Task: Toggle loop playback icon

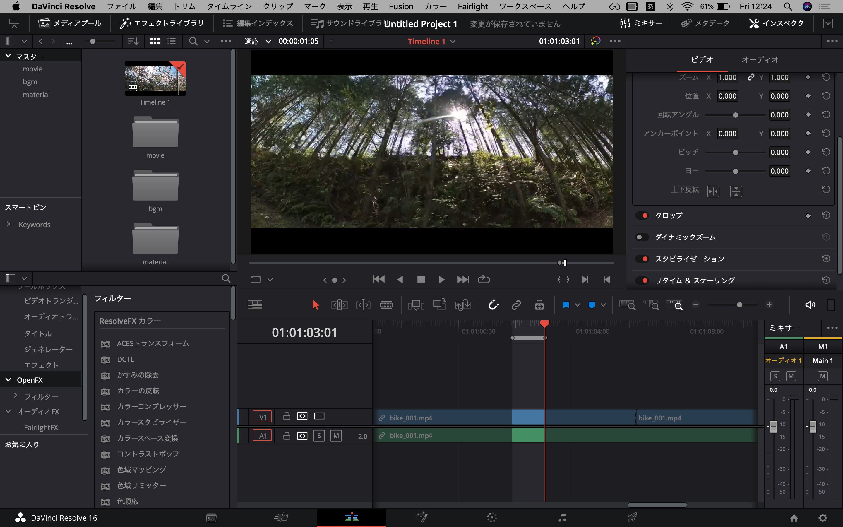Action: point(484,280)
